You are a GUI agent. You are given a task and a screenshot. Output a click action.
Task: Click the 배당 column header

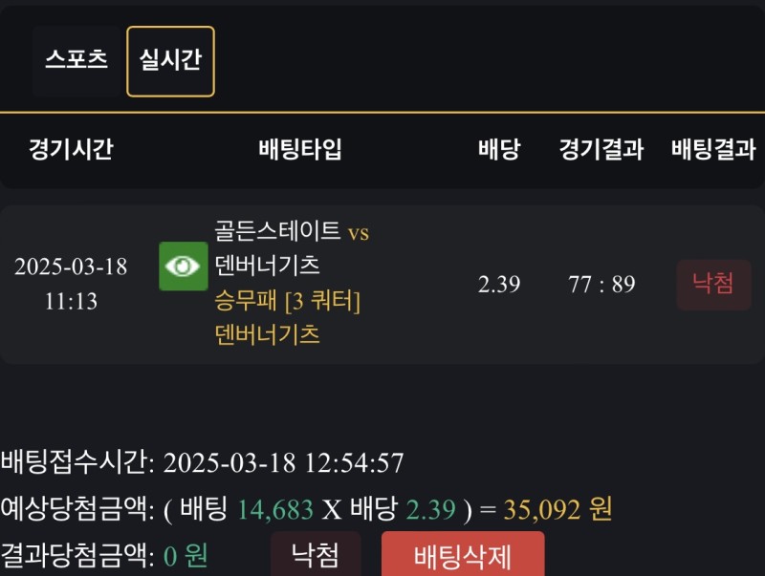(x=498, y=150)
